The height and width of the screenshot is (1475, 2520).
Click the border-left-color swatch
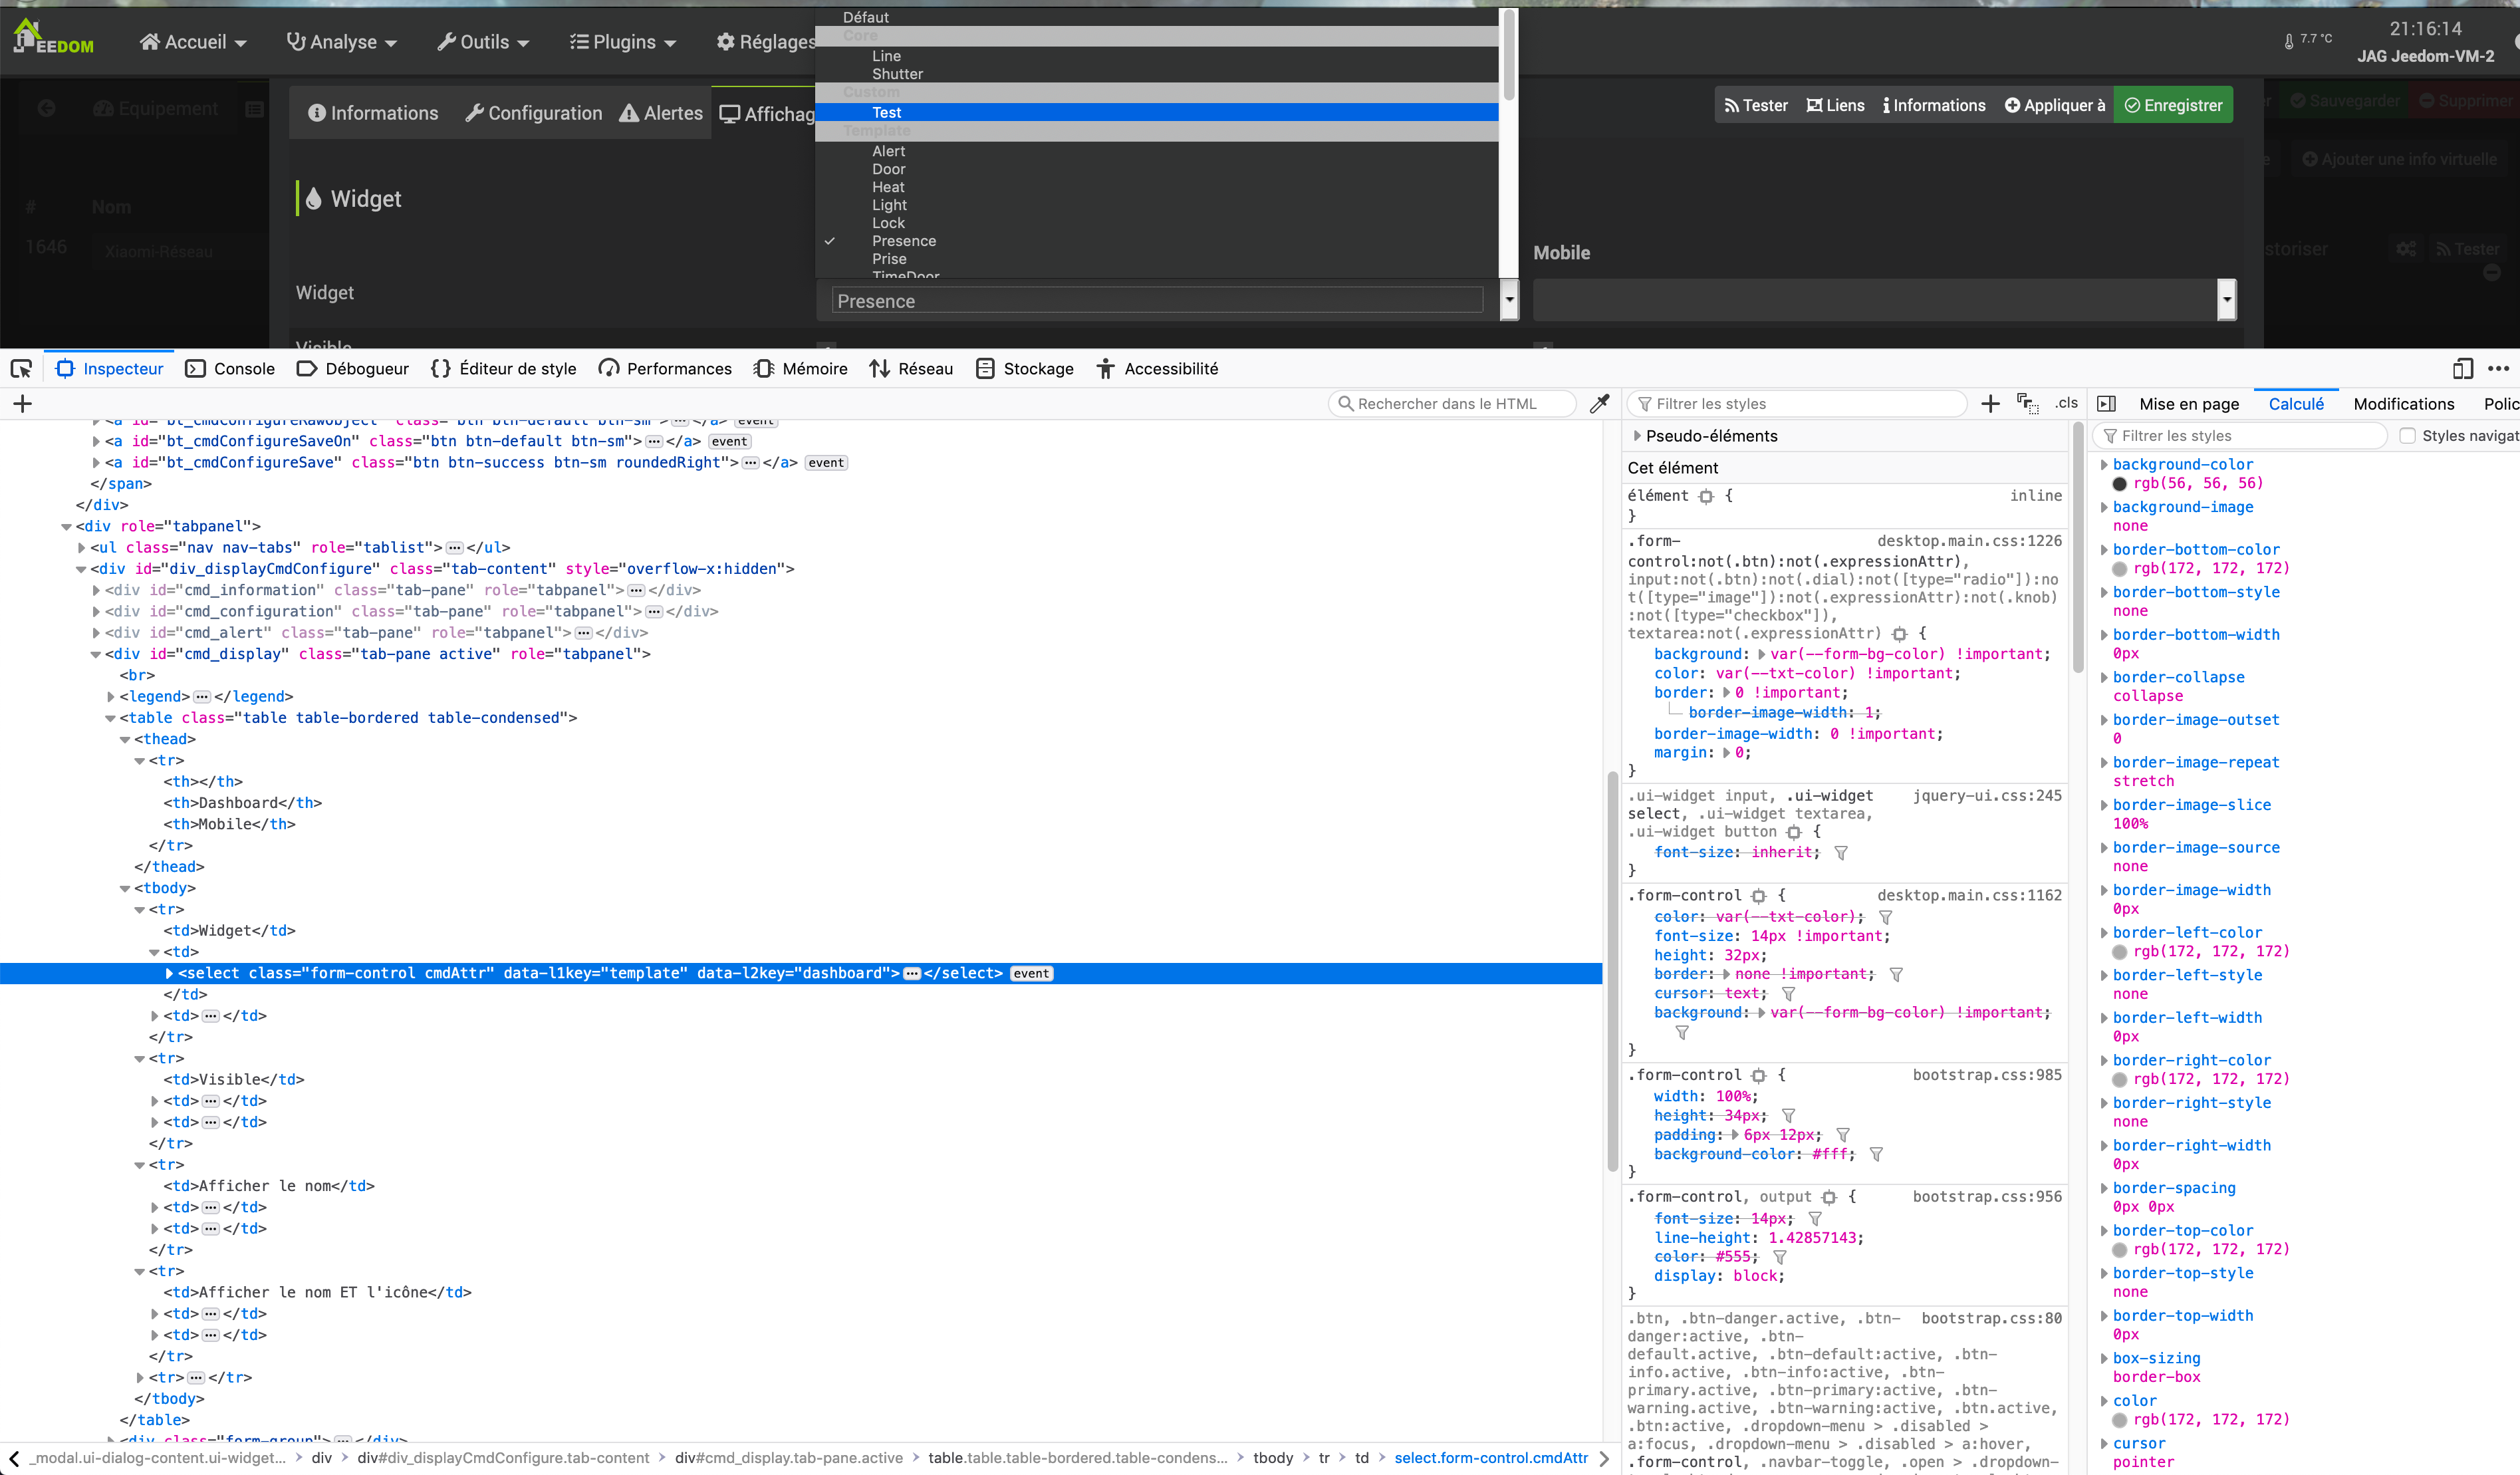(x=2119, y=952)
